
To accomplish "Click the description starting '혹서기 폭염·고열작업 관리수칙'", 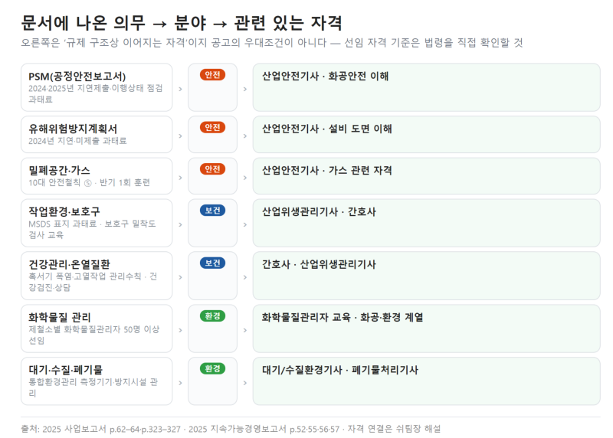I will 93,282.
